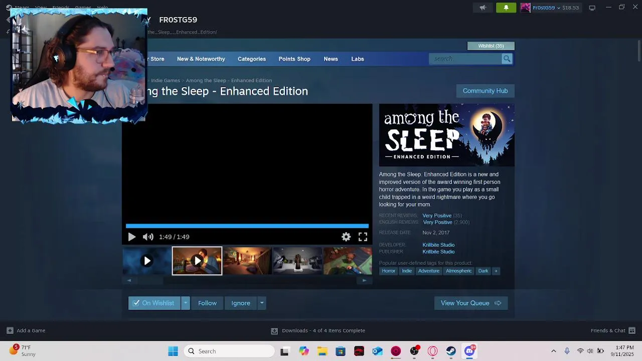Screen dimensions: 642x361
Task: Open Outlook from the taskbar
Action: (x=377, y=351)
